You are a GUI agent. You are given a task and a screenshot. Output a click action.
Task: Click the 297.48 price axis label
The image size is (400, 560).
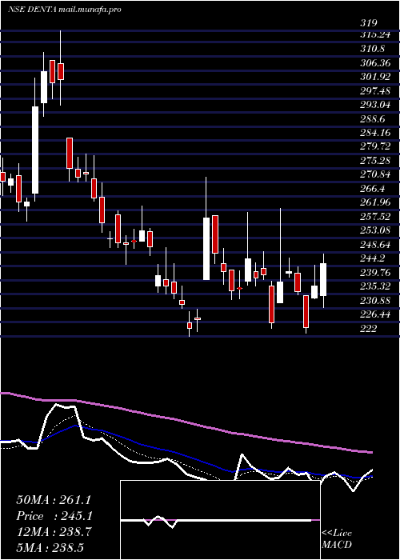click(375, 91)
